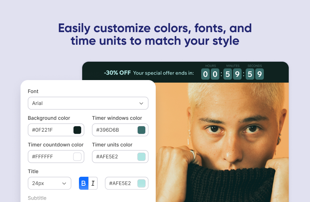Click the Subtitle section label

tap(37, 198)
